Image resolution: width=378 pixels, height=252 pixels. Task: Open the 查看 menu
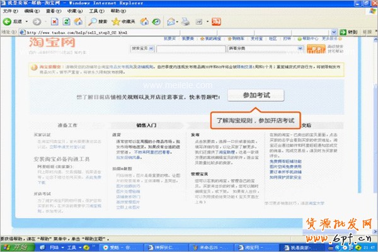(54, 11)
